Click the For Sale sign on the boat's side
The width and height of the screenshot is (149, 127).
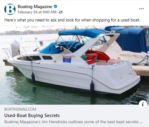[67, 59]
